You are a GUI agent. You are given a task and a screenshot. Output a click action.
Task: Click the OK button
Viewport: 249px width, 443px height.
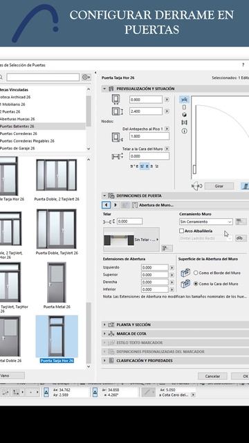[240, 377]
